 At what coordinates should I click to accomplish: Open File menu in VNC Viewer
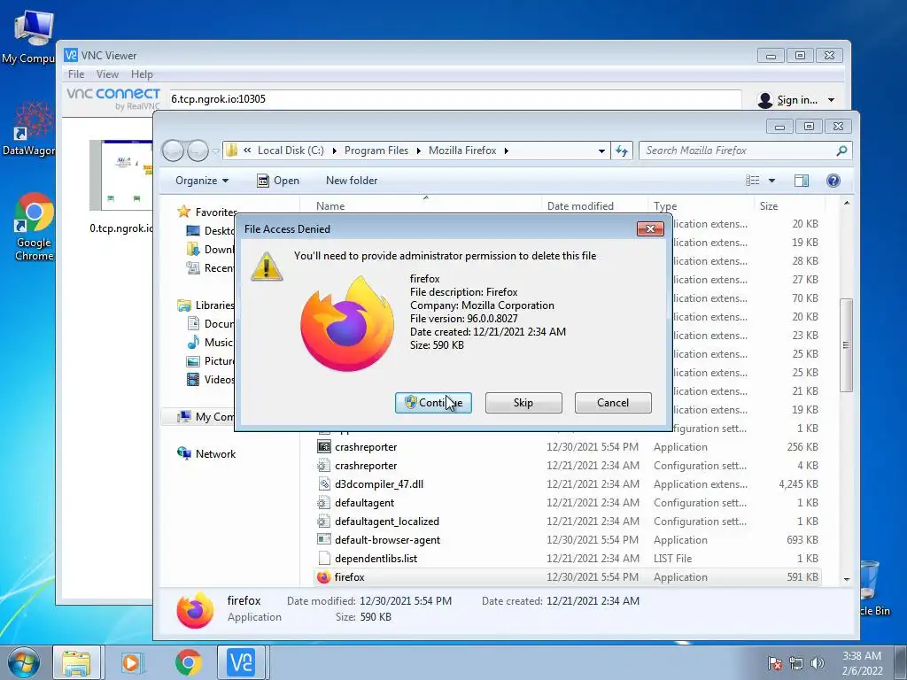click(x=76, y=74)
